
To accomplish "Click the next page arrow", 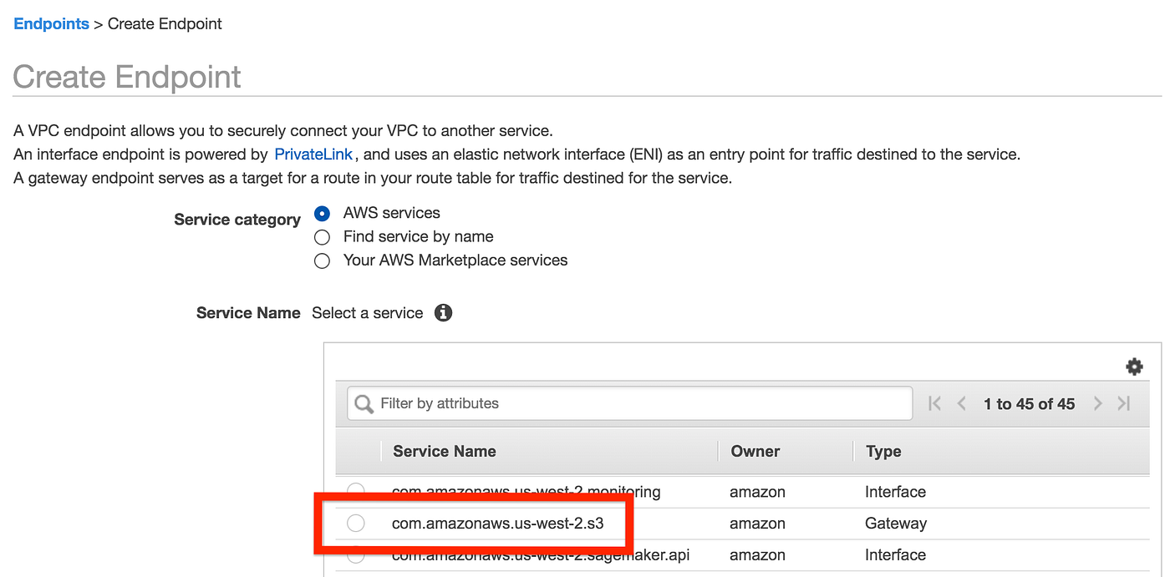I will click(1097, 403).
